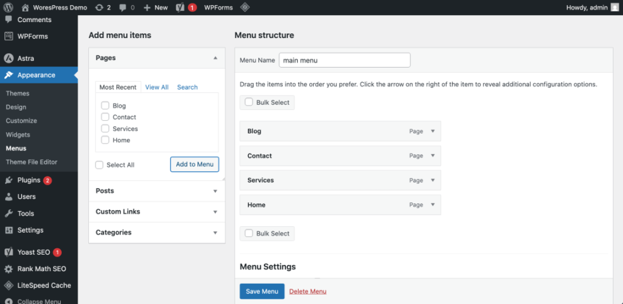623x304 pixels.
Task: Click the Appearance paintbrush icon
Action: click(x=9, y=75)
